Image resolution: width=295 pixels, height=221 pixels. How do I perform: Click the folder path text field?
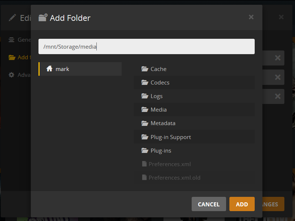pos(147,46)
